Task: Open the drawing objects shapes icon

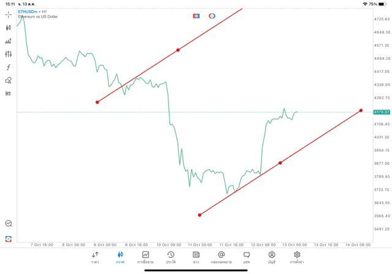Action: point(9,80)
